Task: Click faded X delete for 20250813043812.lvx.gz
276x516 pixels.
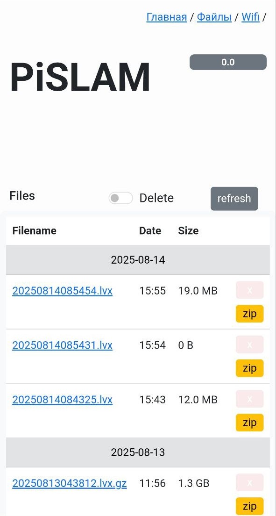Action: [250, 482]
